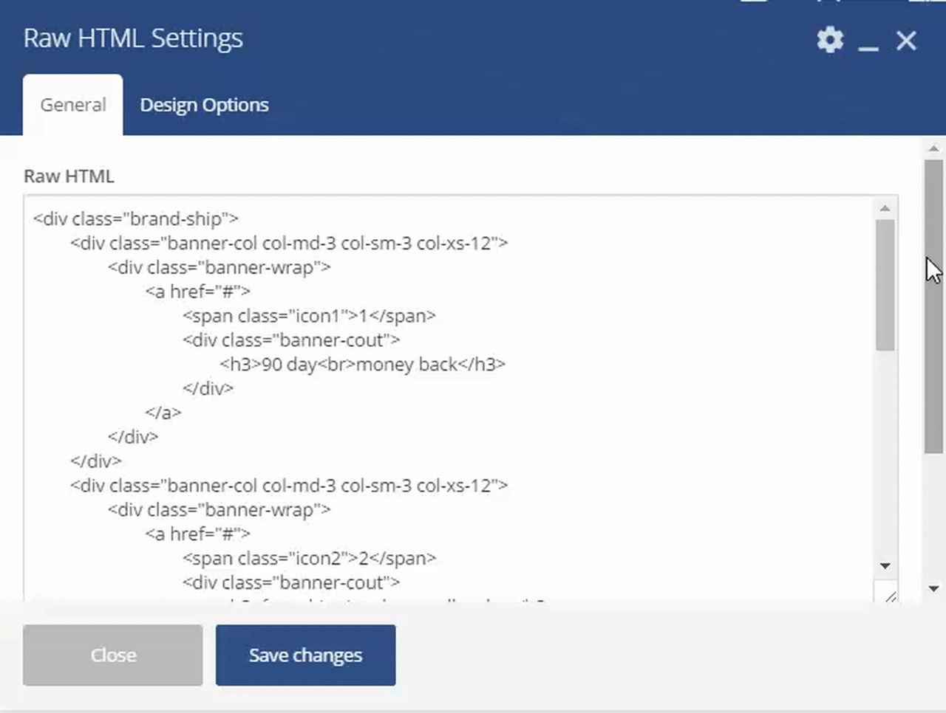Click the span icon2 code line
This screenshot has width=946, height=713.
tap(309, 559)
